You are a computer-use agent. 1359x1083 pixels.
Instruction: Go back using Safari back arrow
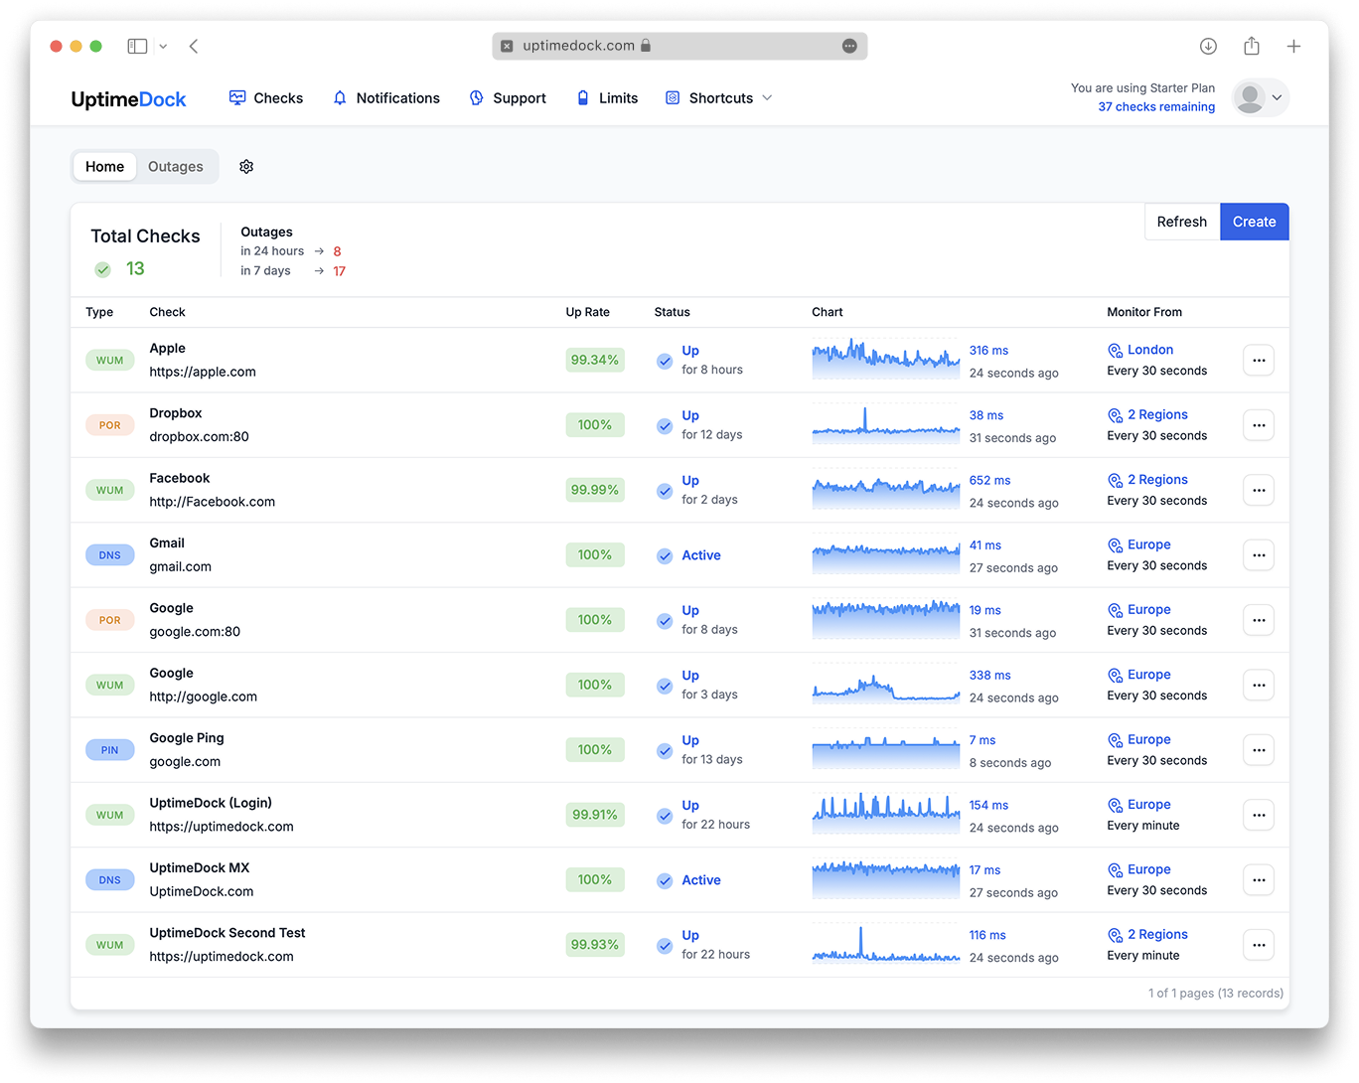[194, 46]
